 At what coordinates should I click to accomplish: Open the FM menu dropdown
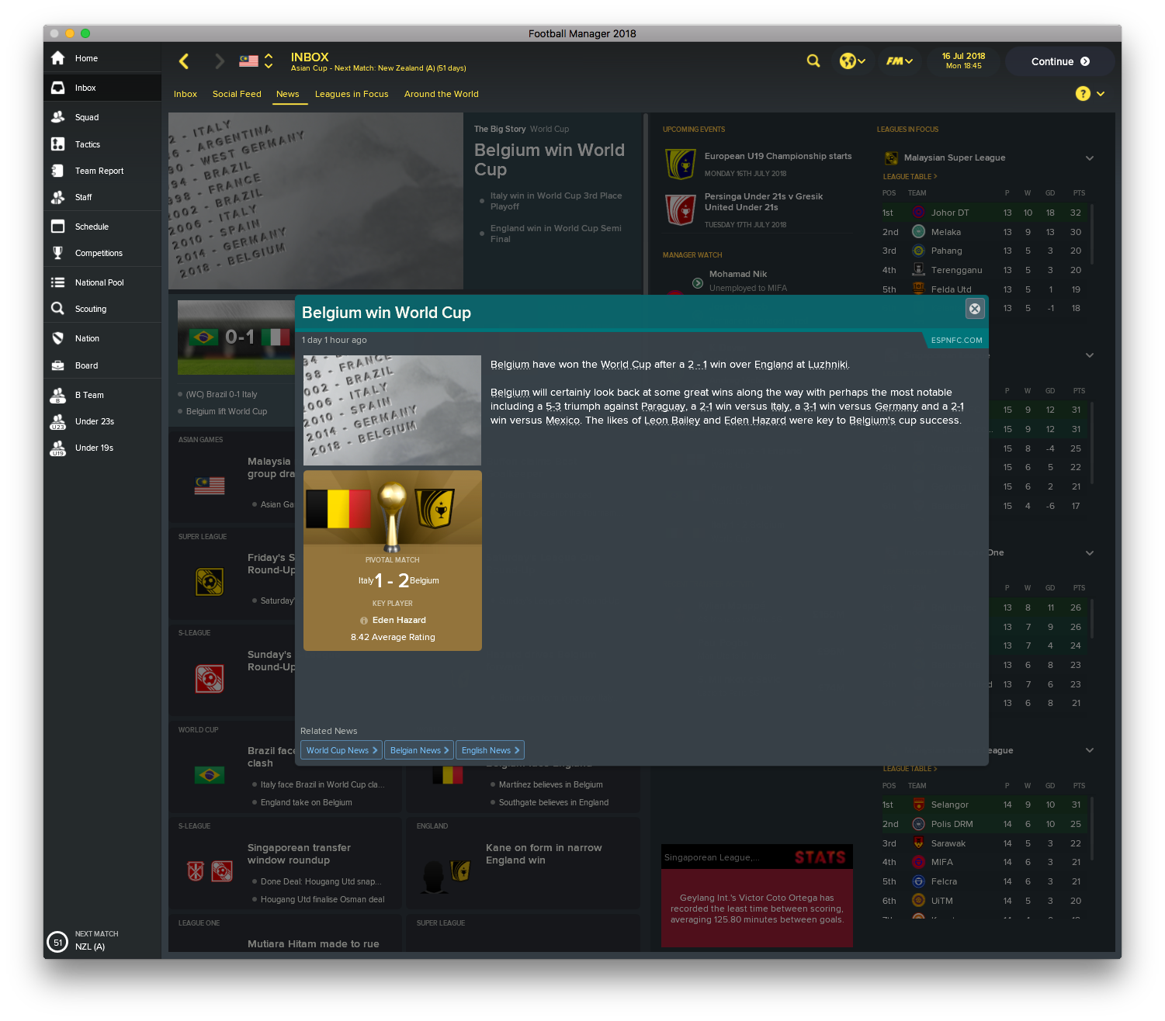[x=900, y=61]
